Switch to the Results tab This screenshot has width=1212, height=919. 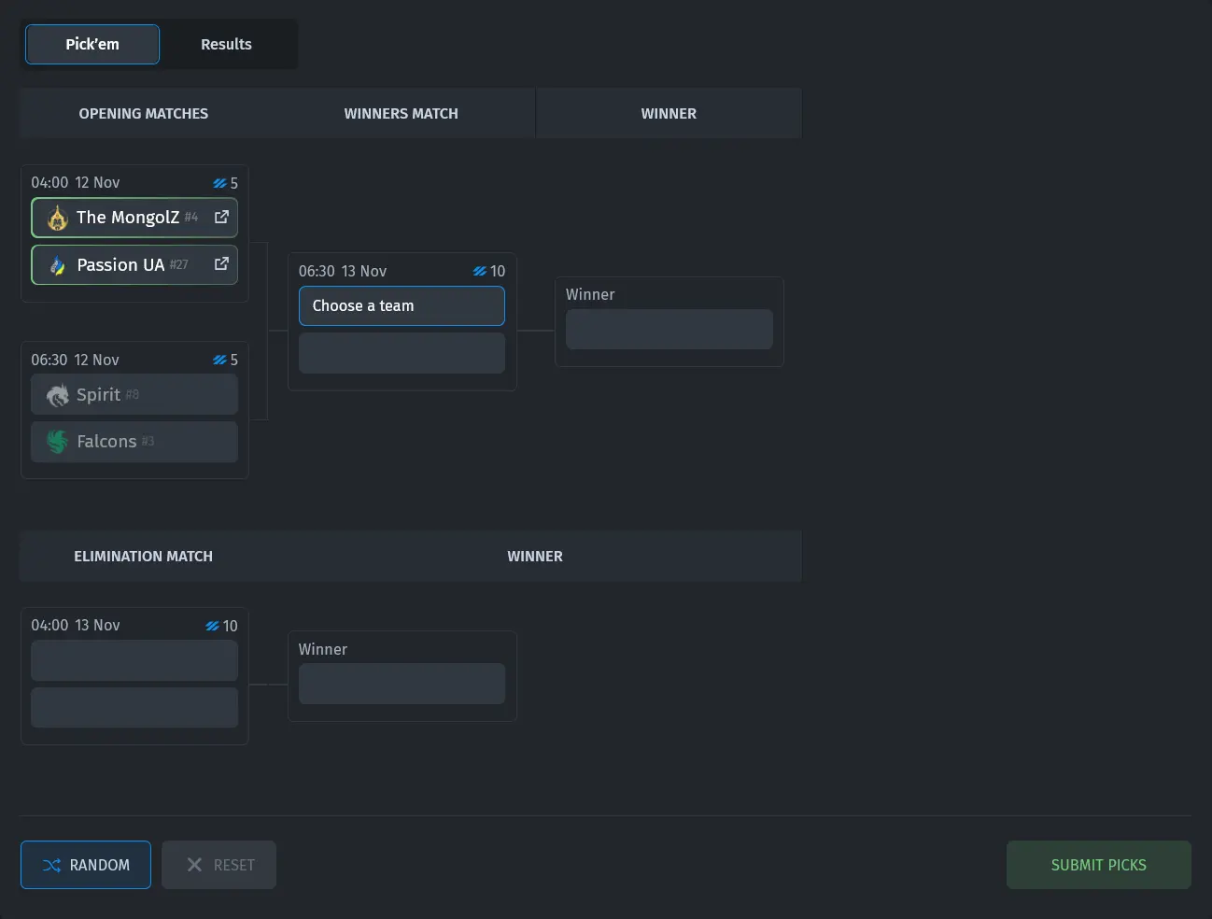[x=226, y=44]
